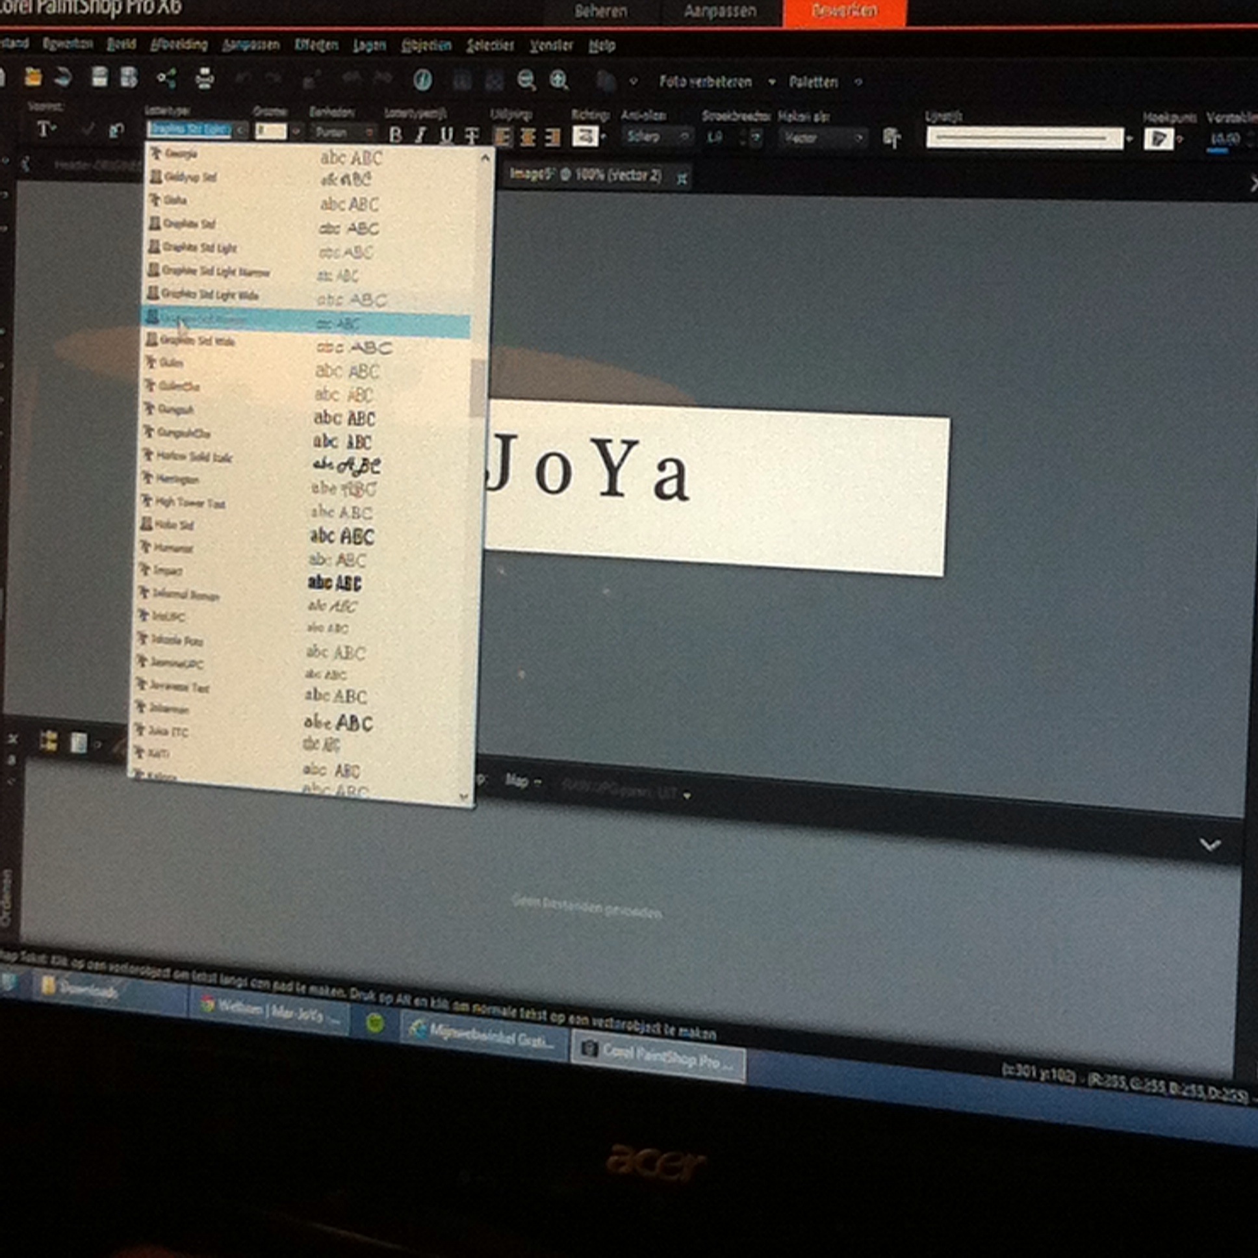Open the Effecten menu
The image size is (1258, 1258).
point(316,45)
